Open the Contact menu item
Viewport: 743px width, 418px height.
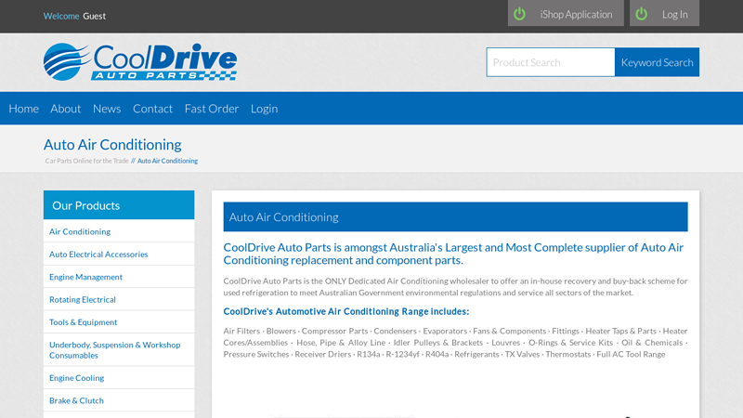point(152,109)
